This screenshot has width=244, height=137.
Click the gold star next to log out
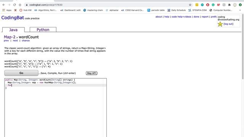click(x=220, y=24)
